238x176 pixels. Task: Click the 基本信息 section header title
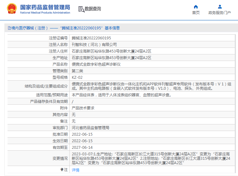[112, 28]
